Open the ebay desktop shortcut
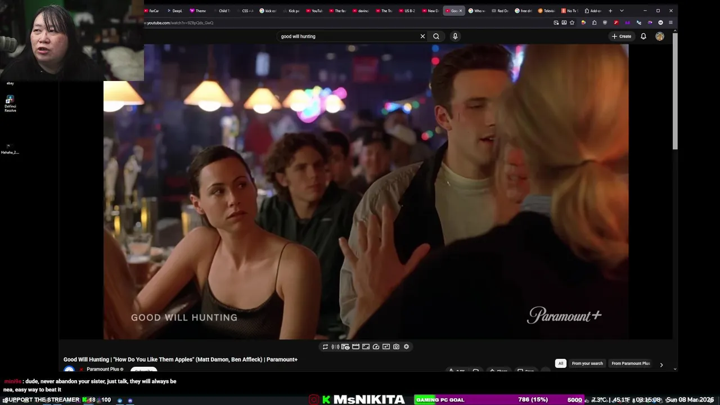Image resolution: width=720 pixels, height=405 pixels. point(10,83)
